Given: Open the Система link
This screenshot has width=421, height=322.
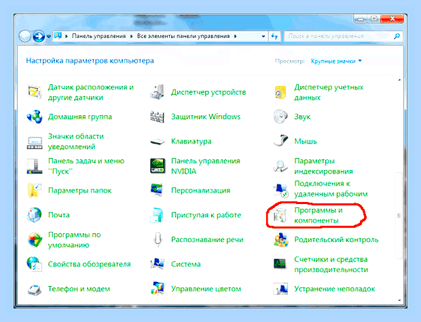Looking at the screenshot, I should tap(186, 264).
